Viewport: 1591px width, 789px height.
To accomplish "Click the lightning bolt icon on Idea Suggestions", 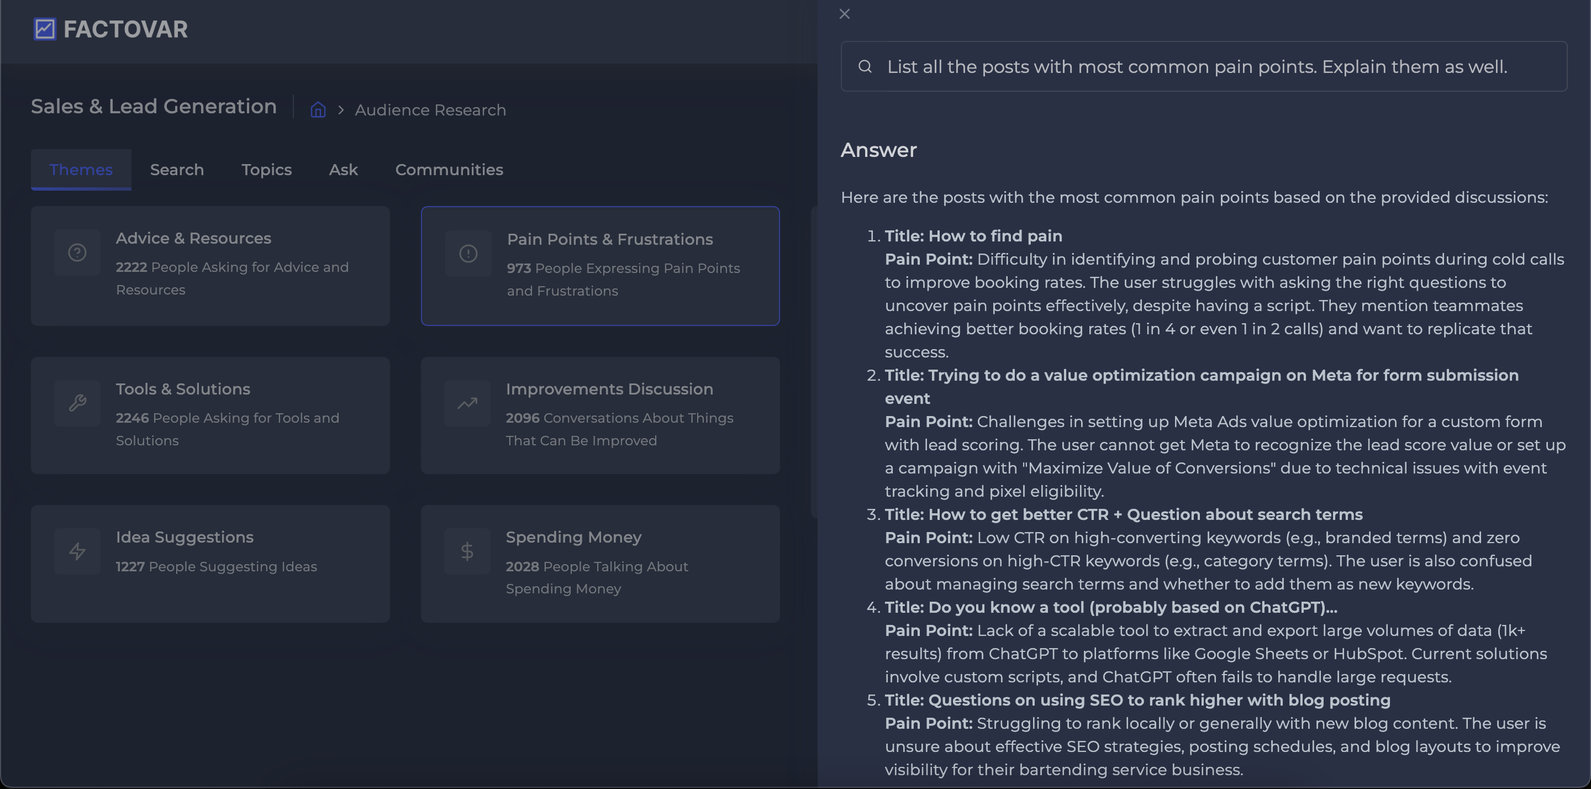I will [x=77, y=551].
